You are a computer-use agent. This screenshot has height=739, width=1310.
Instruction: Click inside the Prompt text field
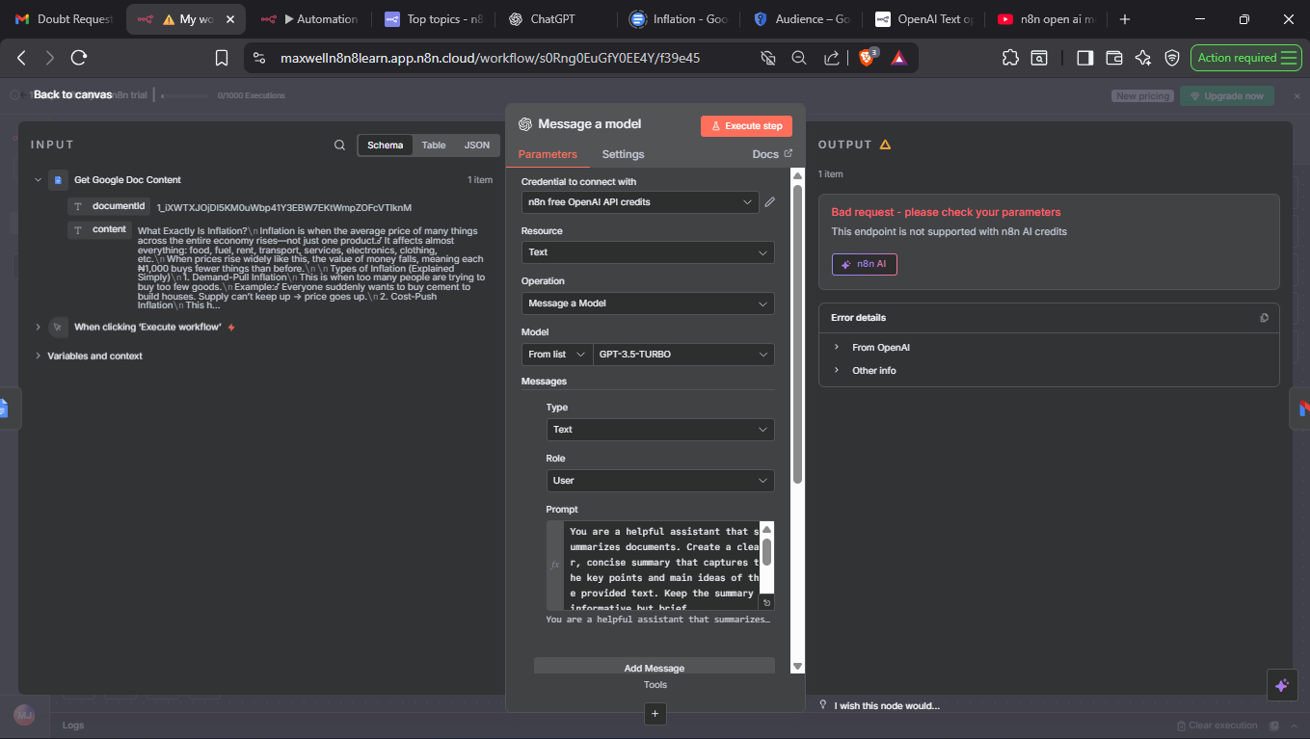click(x=662, y=567)
